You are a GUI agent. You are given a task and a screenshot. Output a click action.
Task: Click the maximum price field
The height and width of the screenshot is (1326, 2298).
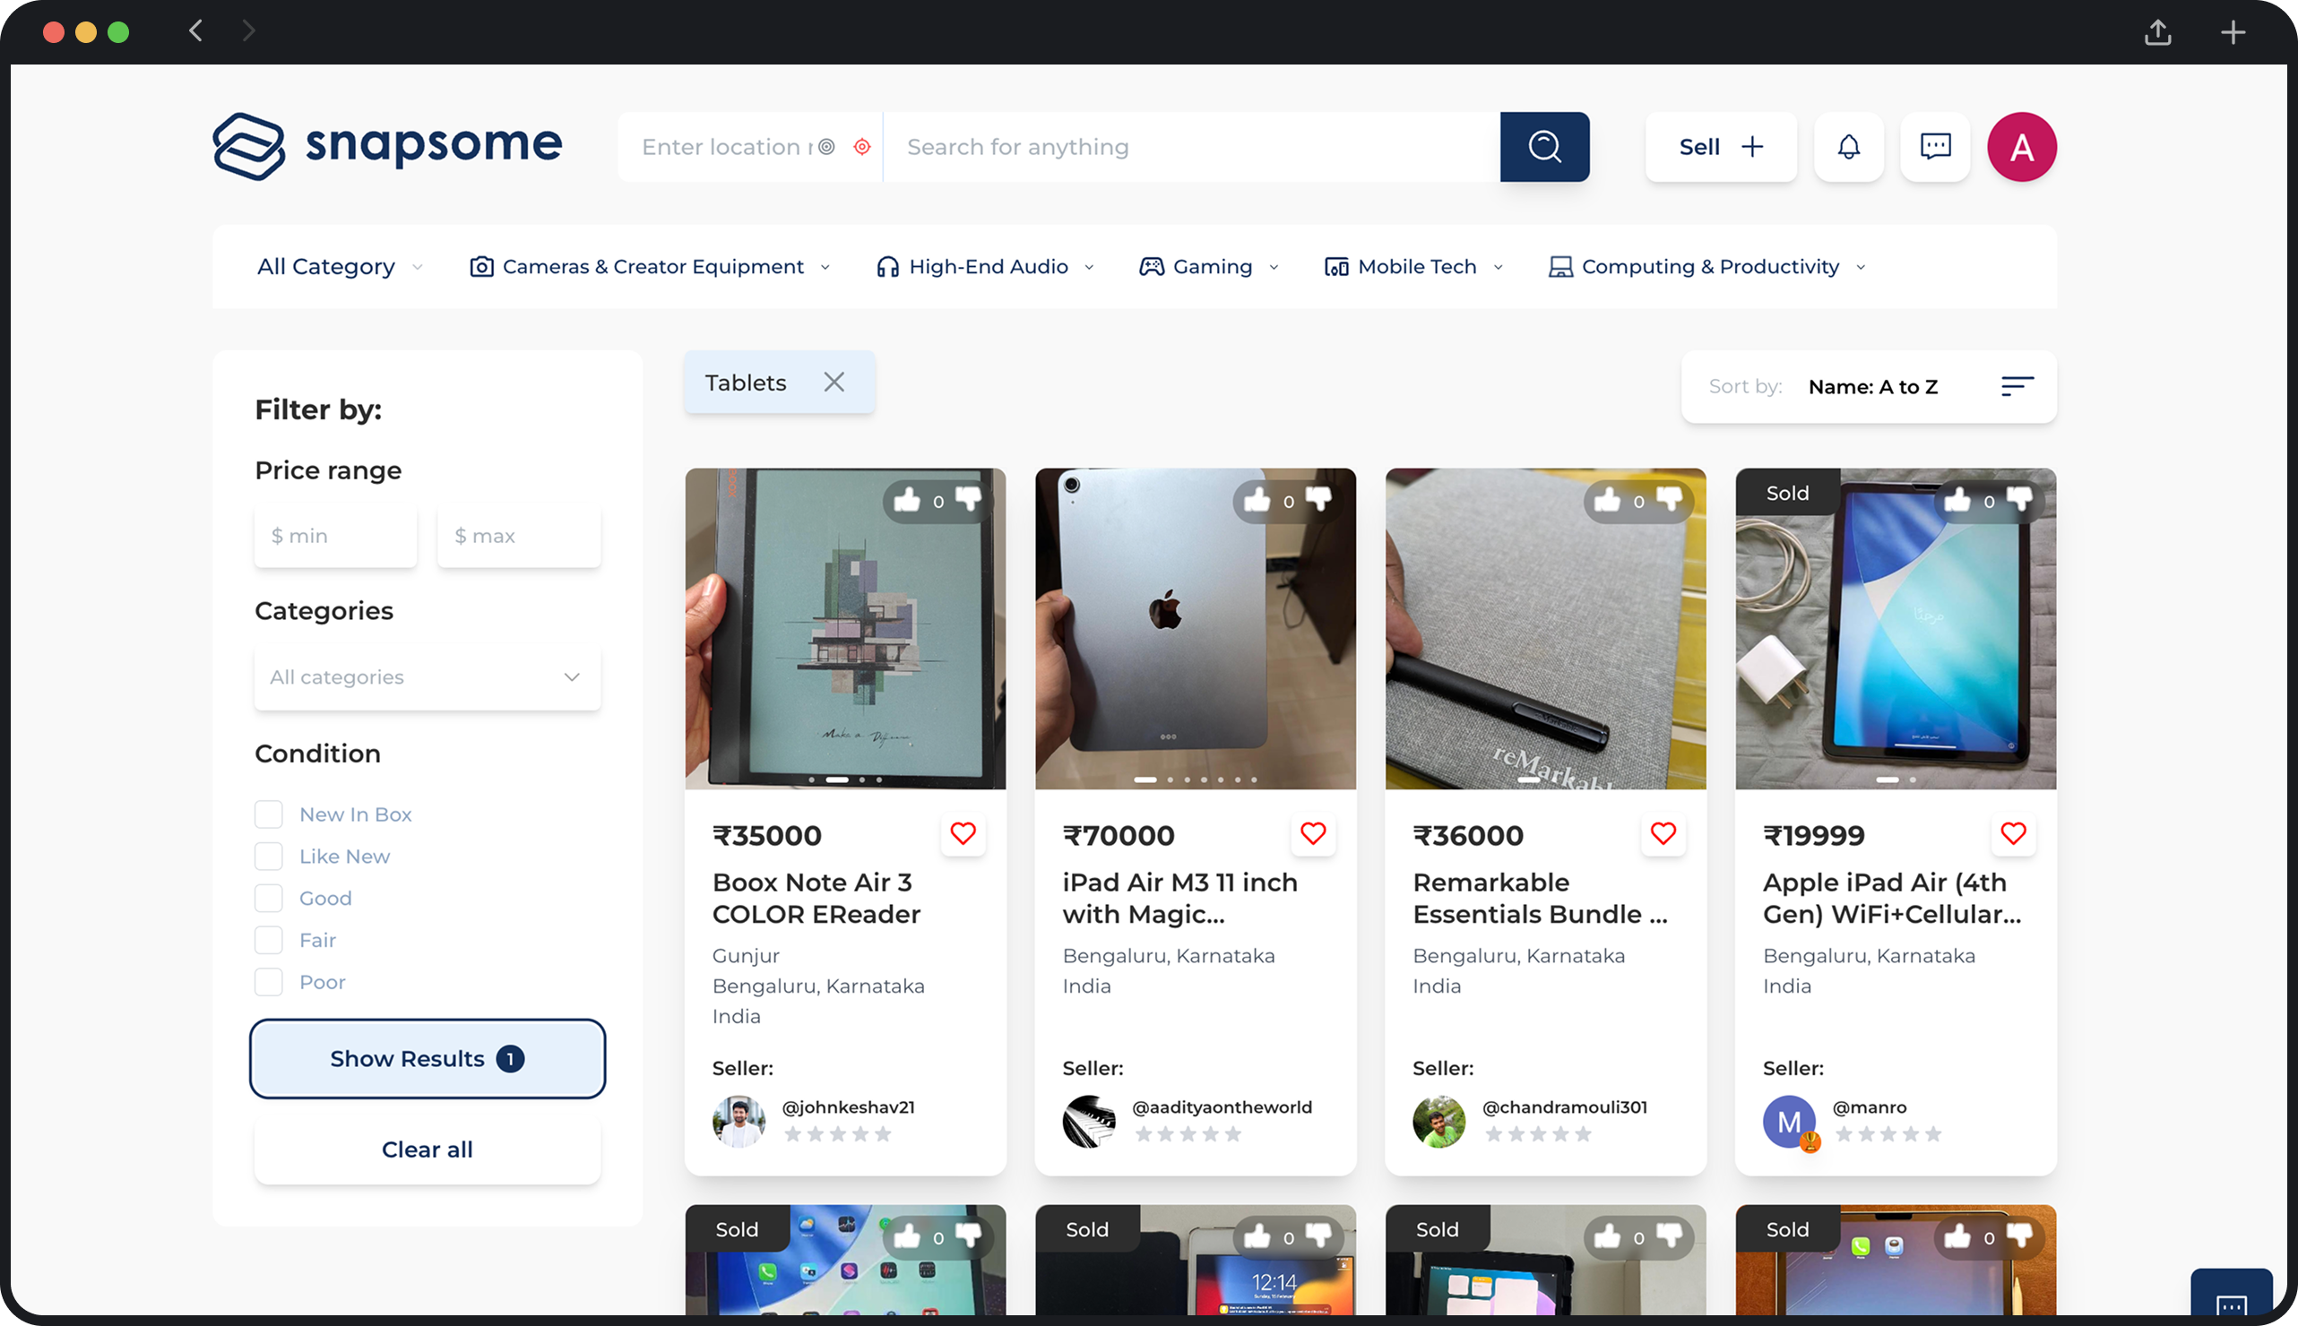coord(518,536)
